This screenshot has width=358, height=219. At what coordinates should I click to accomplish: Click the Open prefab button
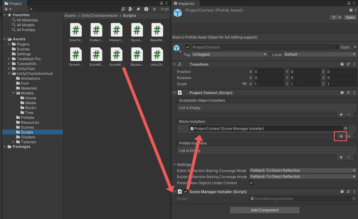click(x=350, y=17)
